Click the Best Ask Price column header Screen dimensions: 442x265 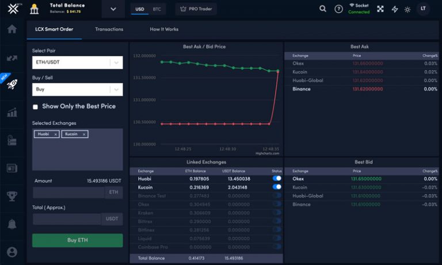coord(357,56)
